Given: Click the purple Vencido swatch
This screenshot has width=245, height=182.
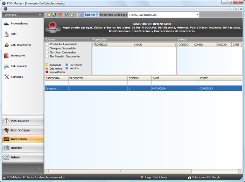Looking at the screenshot, I should click(x=67, y=68).
